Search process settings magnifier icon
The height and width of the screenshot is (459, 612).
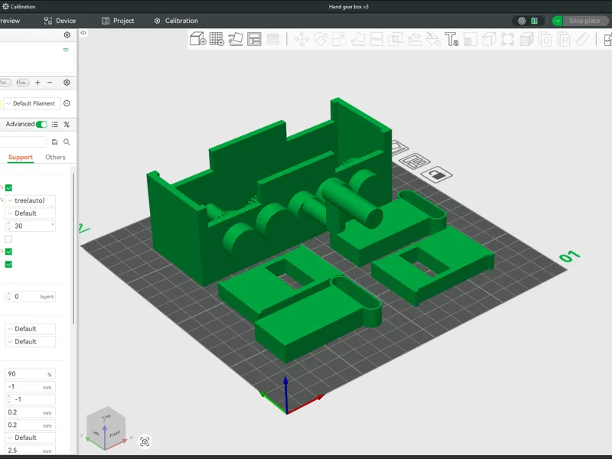[67, 142]
